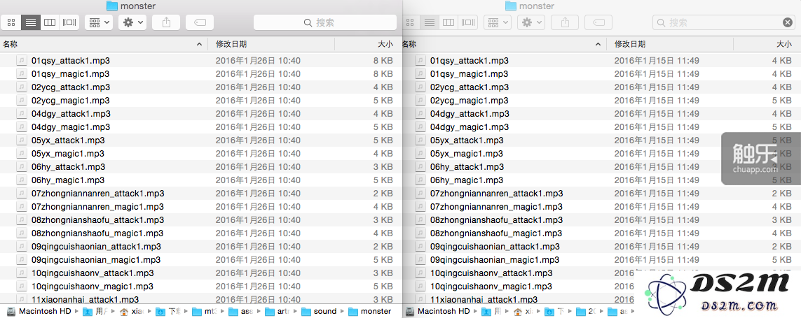The height and width of the screenshot is (318, 801).
Task: Click mp3 file icon of 05yx_magic1.mp3 left
Action: click(22, 153)
